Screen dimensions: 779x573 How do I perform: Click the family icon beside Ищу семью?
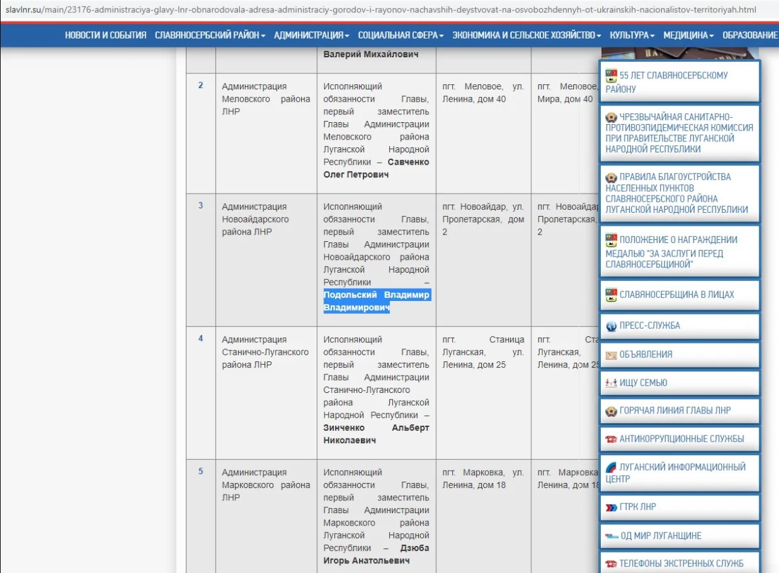point(611,383)
